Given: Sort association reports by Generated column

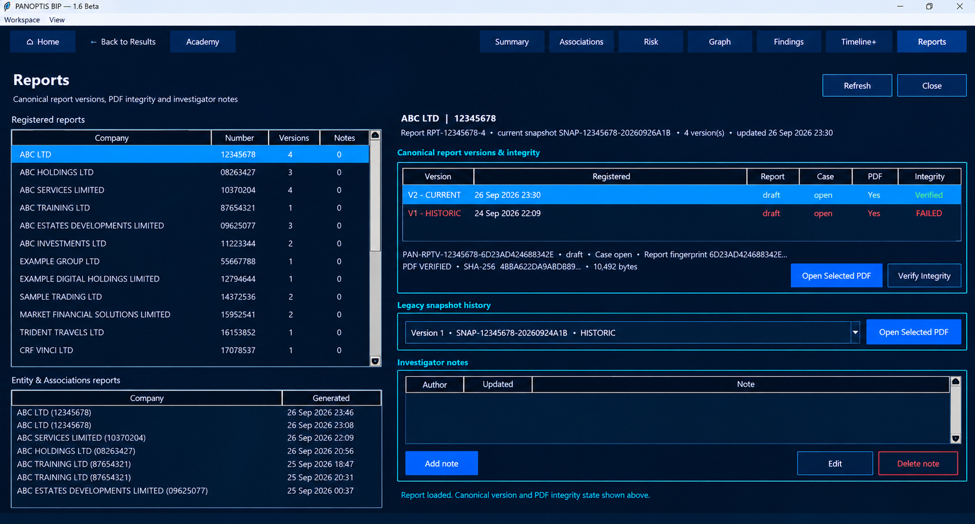Looking at the screenshot, I should tap(331, 398).
